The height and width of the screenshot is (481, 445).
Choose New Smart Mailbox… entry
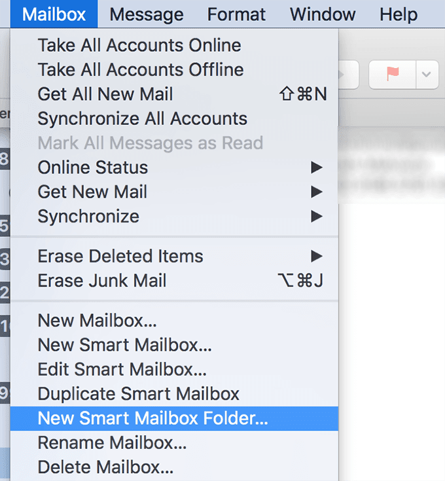tap(174, 345)
